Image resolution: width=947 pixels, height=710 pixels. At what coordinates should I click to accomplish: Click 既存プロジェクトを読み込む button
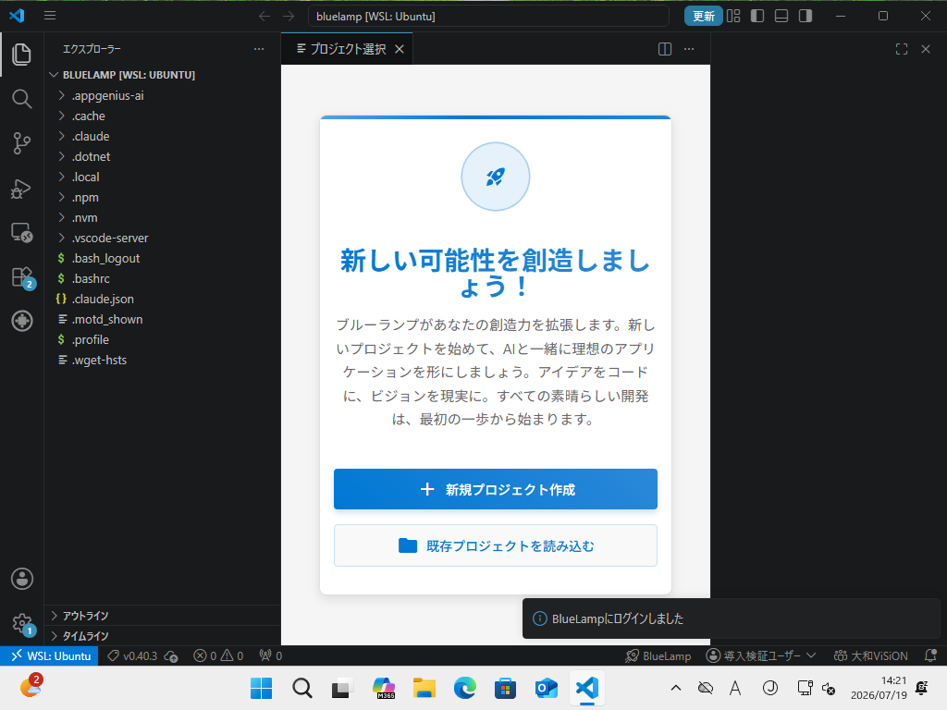tap(496, 545)
